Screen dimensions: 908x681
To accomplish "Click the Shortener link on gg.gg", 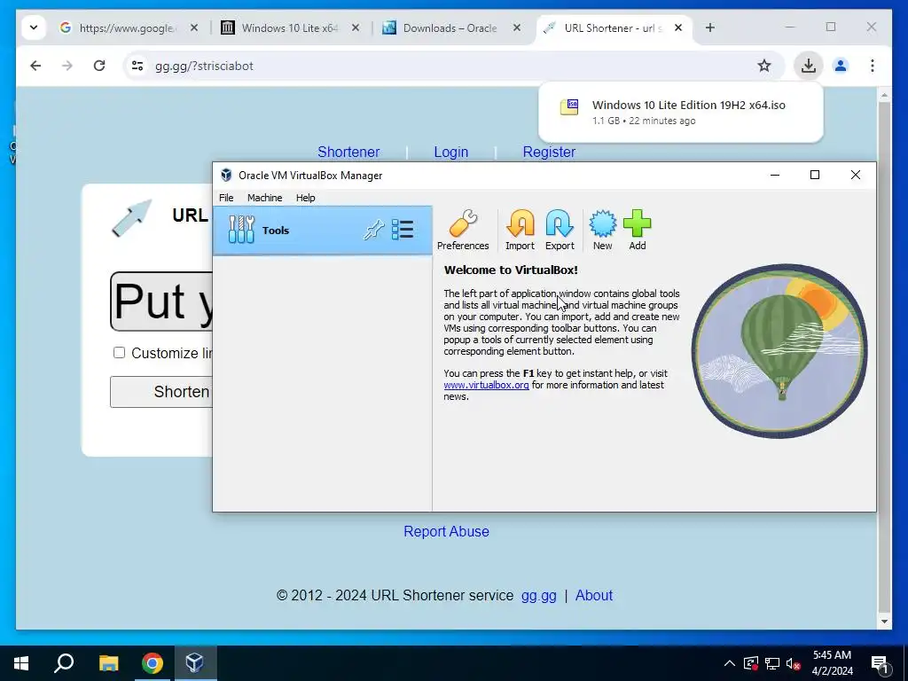I will (x=348, y=152).
